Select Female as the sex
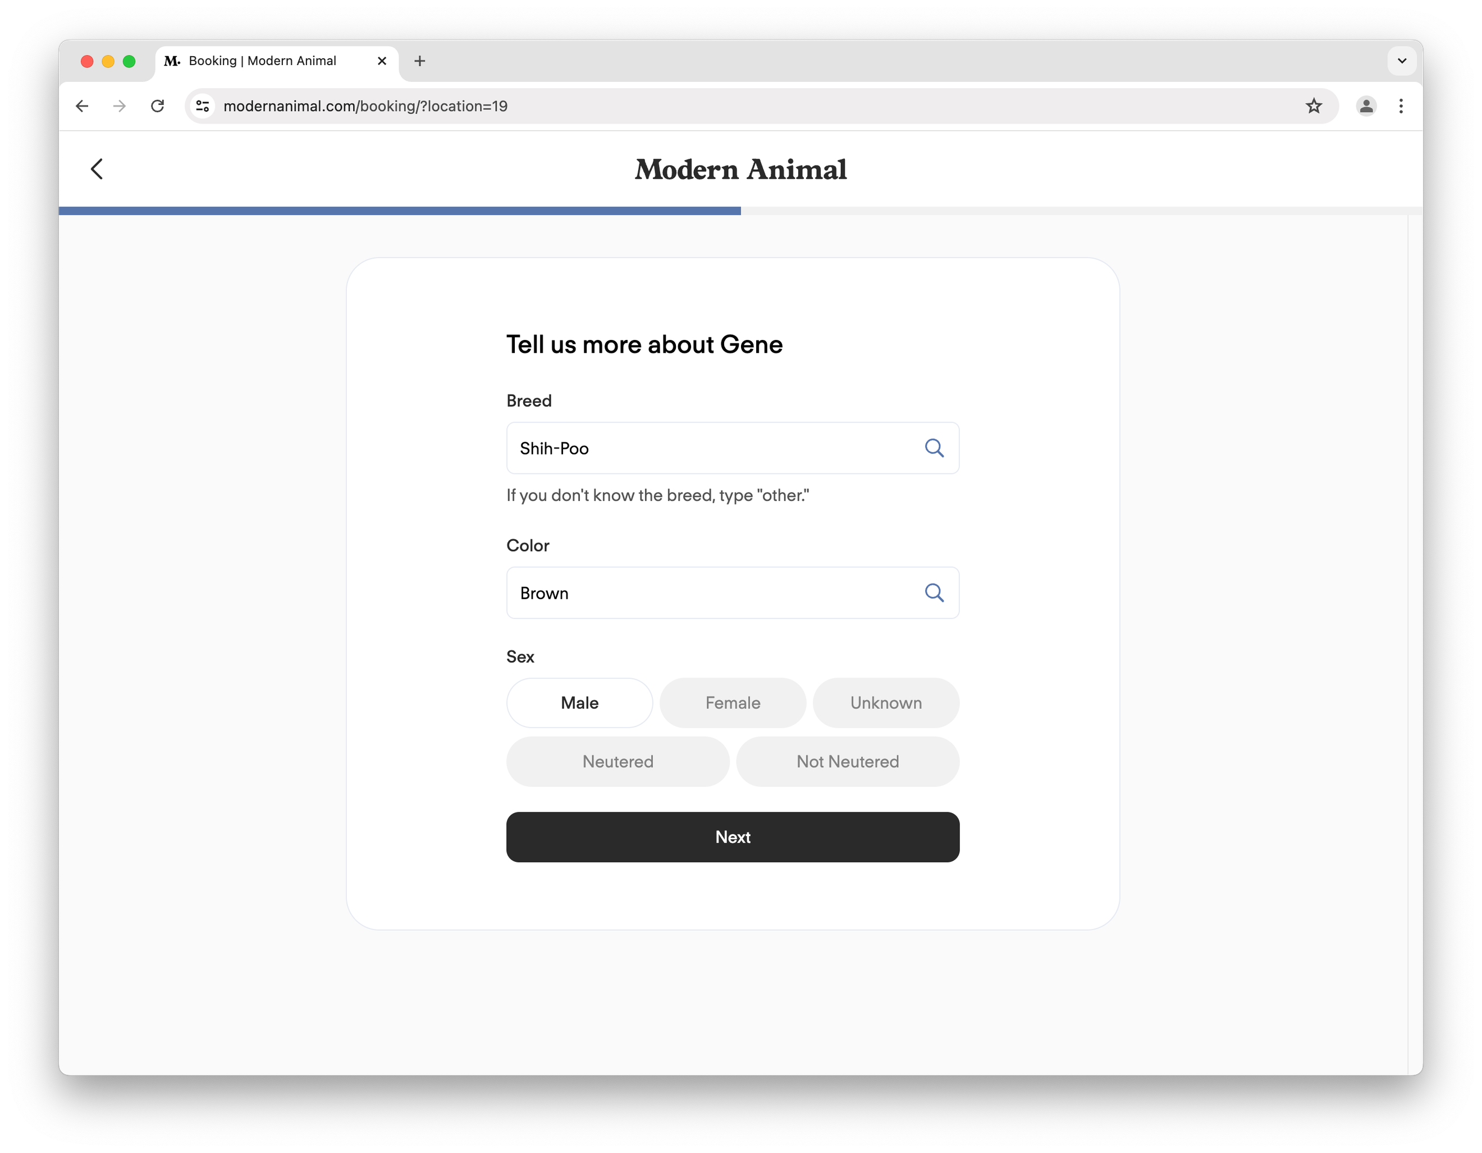The width and height of the screenshot is (1482, 1153). (x=732, y=702)
